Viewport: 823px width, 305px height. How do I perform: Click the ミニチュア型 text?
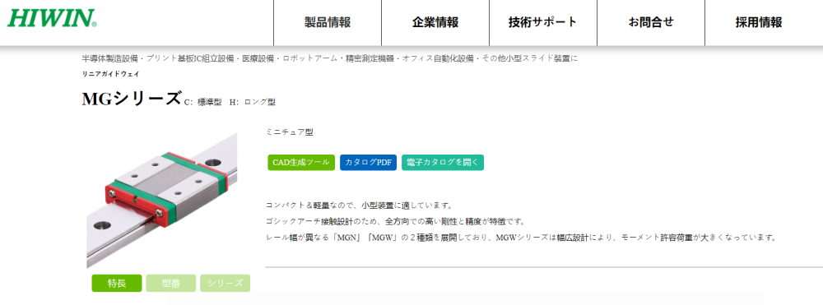coord(290,132)
